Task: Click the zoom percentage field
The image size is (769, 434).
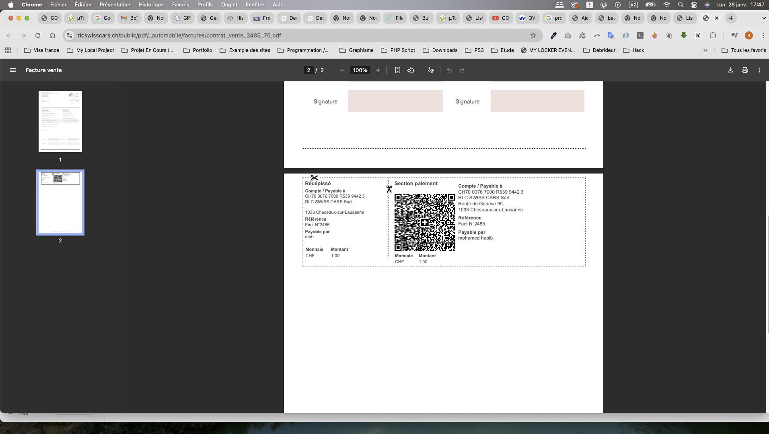Action: [360, 70]
